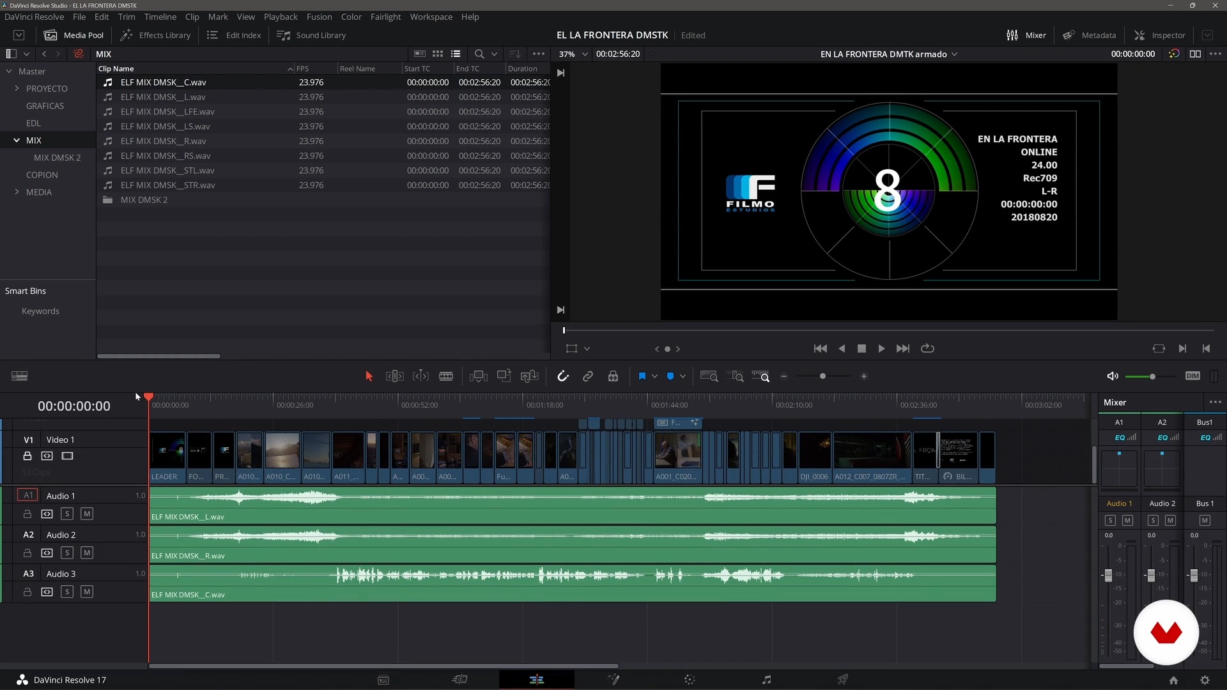Open Timeline View Options icon
The image size is (1227, 690).
19,376
